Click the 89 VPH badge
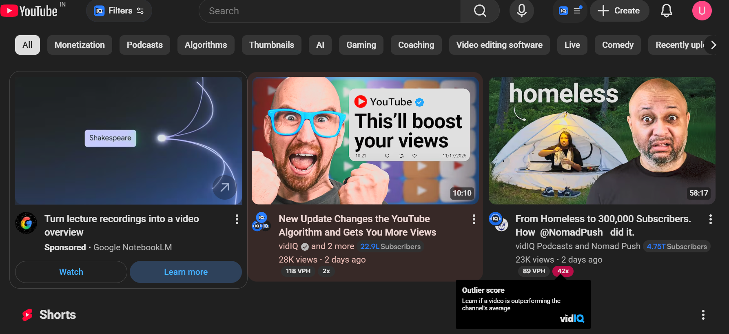The height and width of the screenshot is (334, 729). [534, 271]
